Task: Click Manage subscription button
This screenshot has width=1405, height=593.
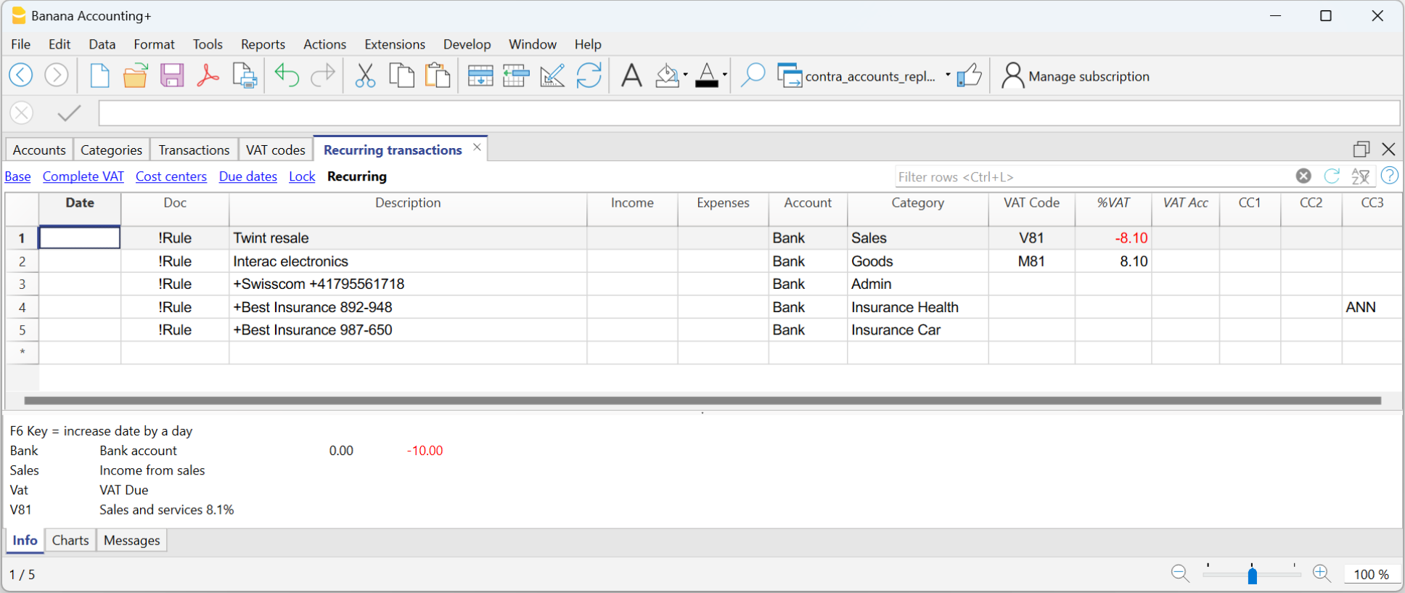Action: click(x=1076, y=76)
